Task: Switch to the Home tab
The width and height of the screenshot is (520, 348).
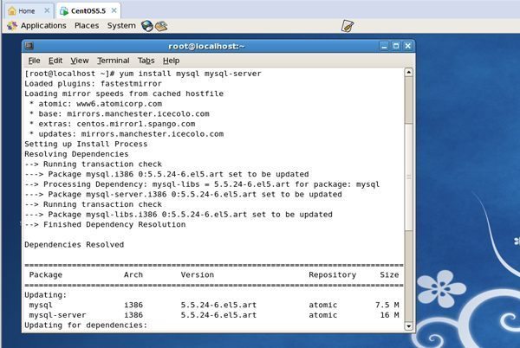Action: point(27,11)
